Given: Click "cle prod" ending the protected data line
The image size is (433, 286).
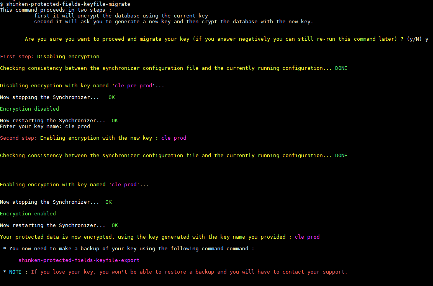Looking at the screenshot, I should (x=307, y=237).
